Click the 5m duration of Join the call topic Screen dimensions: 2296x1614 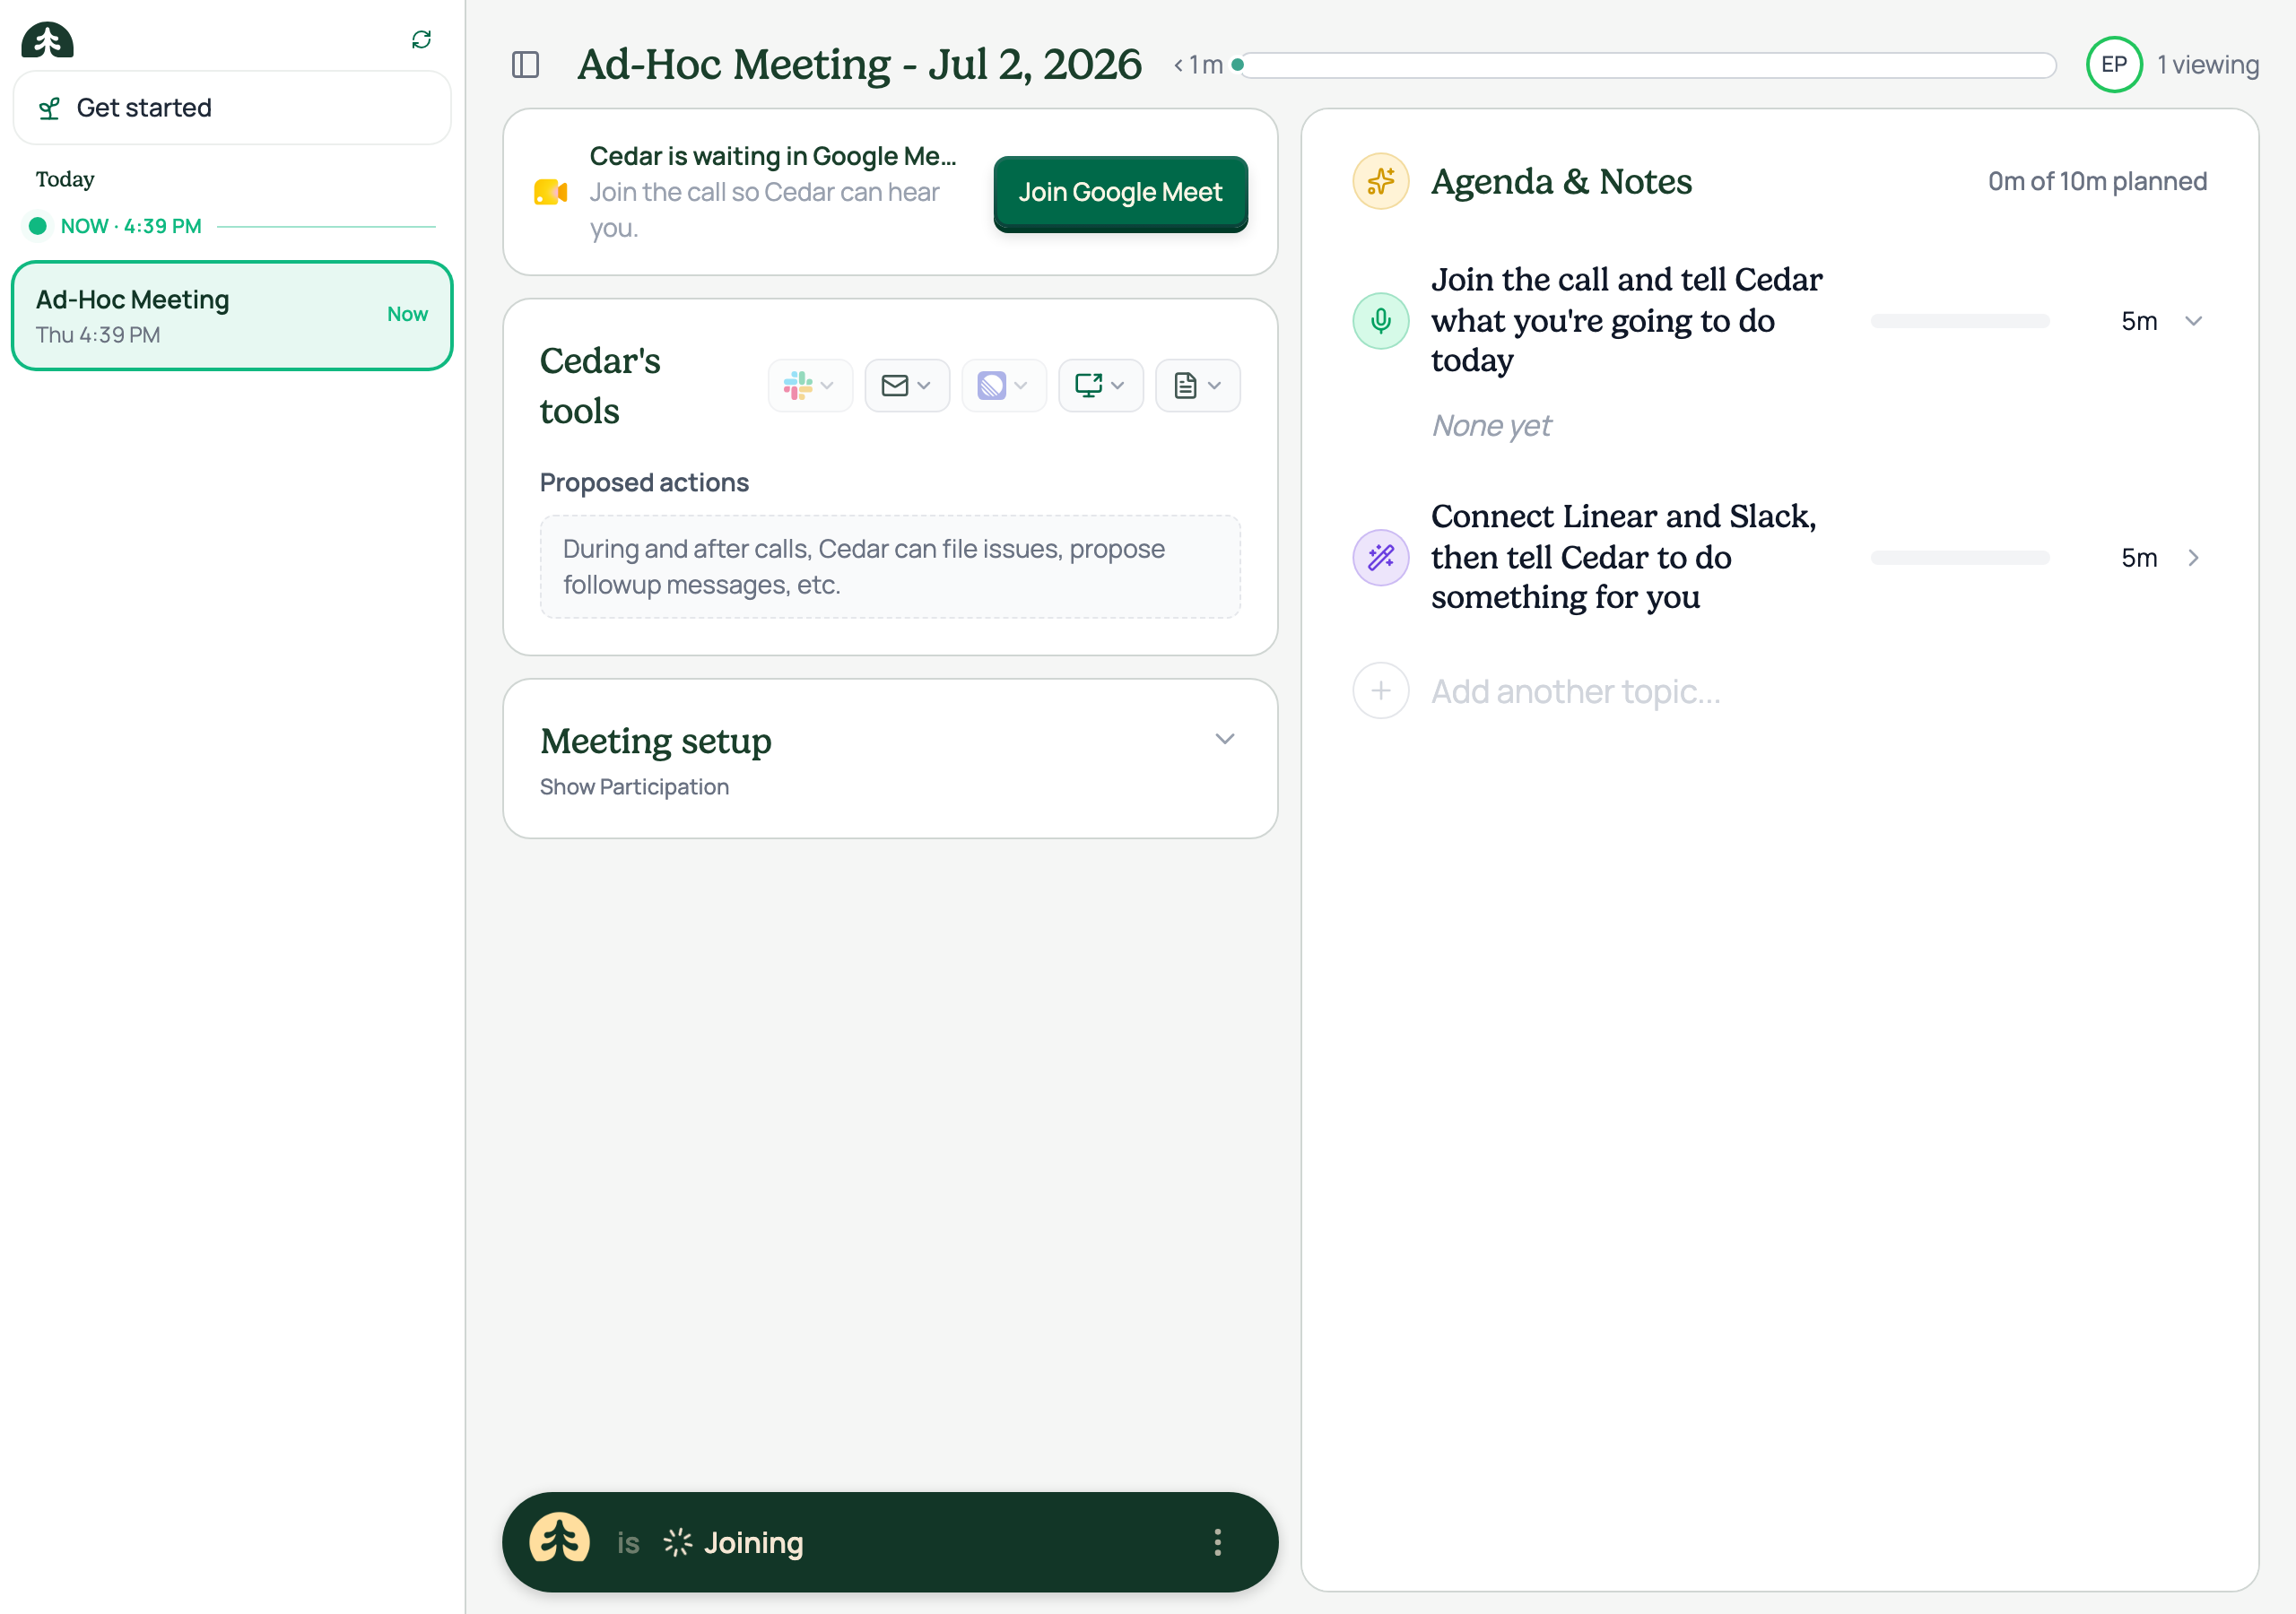click(2139, 321)
